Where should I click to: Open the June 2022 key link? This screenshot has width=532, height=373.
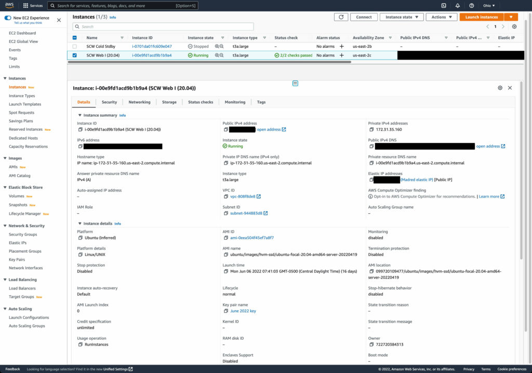coord(243,311)
